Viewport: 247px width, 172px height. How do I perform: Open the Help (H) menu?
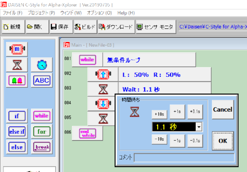click(126, 13)
